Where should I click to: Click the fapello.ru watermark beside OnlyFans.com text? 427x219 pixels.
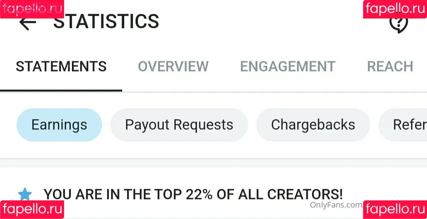pyautogui.click(x=395, y=209)
